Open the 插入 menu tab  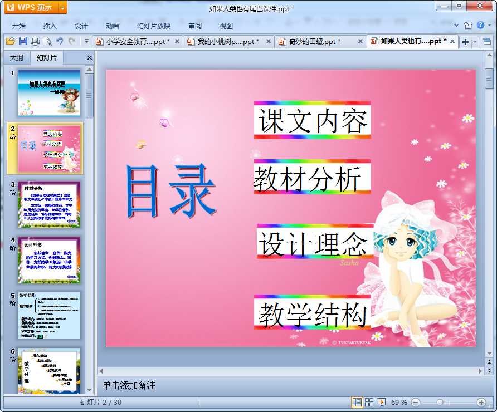point(50,26)
